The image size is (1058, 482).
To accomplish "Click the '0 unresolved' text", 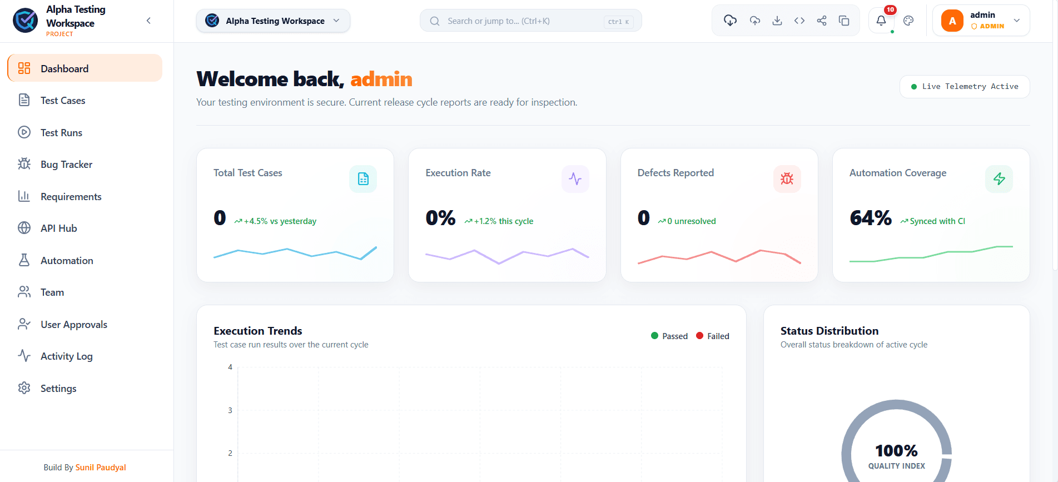I will click(692, 221).
